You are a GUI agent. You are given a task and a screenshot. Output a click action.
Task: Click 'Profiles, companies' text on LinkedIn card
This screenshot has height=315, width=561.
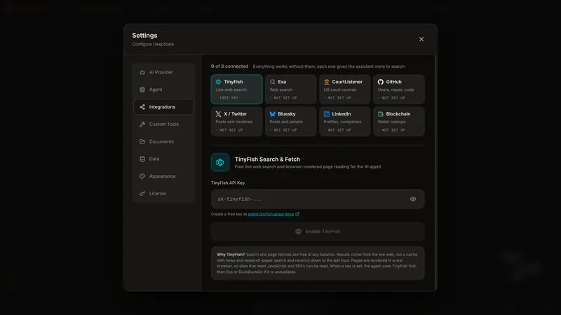342,122
